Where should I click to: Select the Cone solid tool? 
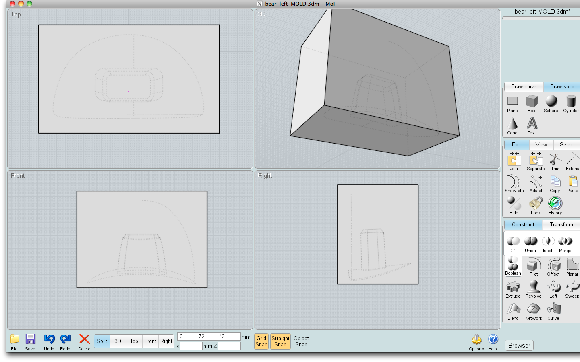click(512, 126)
